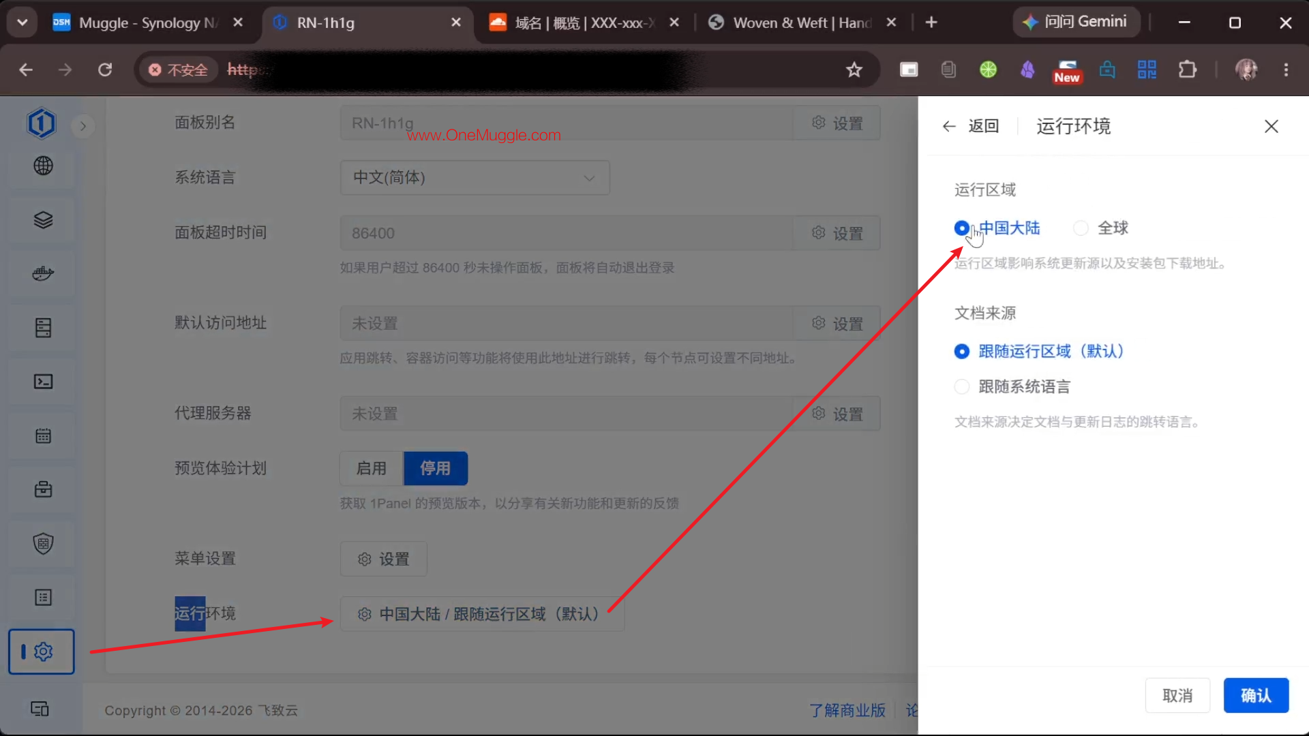Viewport: 1309px width, 736px height.
Task: Select the 全球 region radio button
Action: click(1081, 228)
